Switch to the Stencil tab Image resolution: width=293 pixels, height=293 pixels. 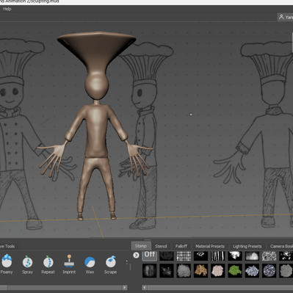coord(161,246)
